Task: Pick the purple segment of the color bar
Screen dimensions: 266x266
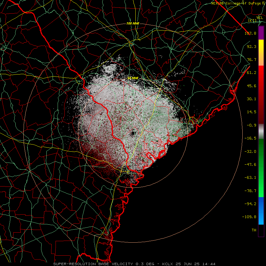Action: (261, 33)
